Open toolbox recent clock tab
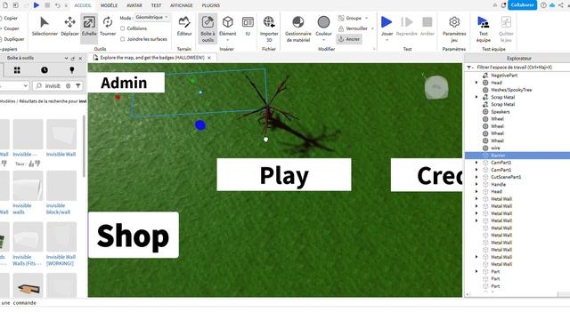 [x=45, y=70]
